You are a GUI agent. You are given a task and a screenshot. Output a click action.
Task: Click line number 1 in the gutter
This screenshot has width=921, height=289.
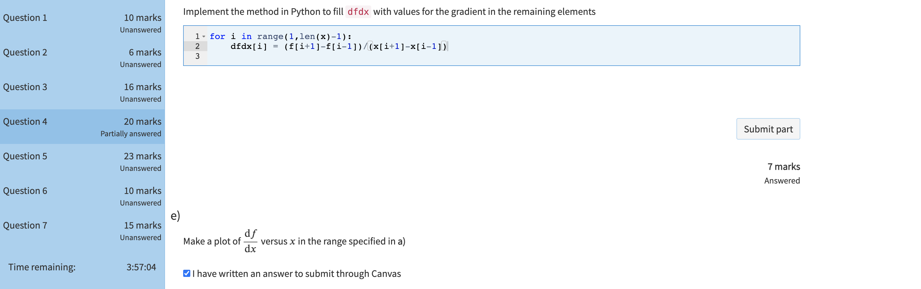[x=197, y=37]
